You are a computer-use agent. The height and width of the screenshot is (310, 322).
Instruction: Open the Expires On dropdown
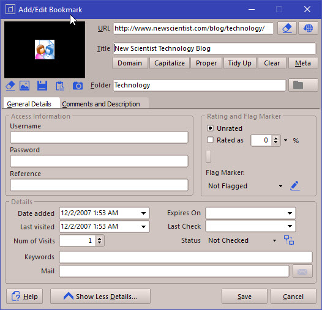290,213
